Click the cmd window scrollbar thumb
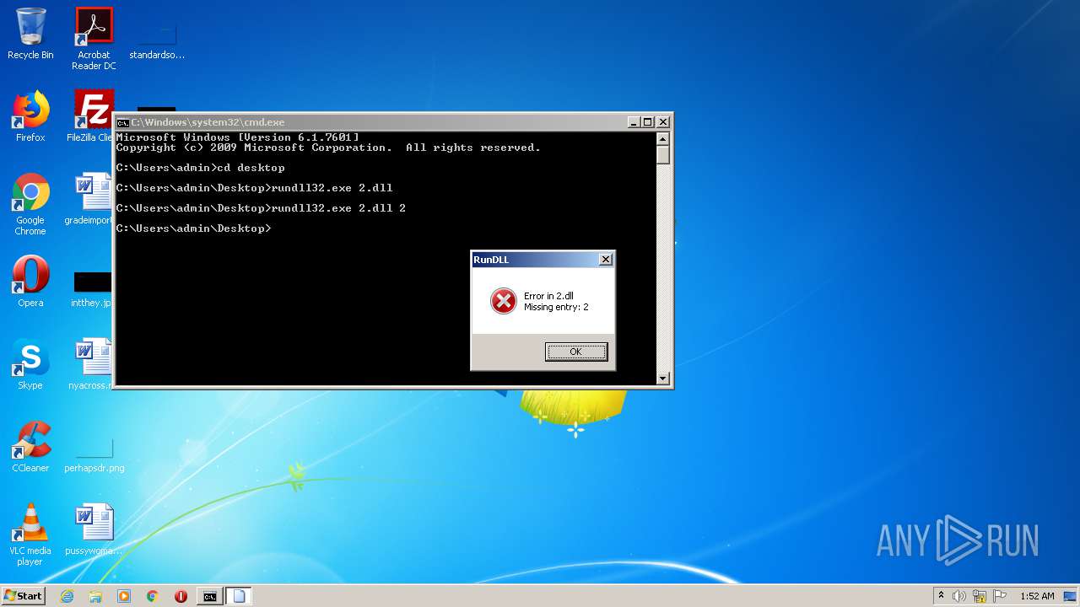 pyautogui.click(x=663, y=154)
